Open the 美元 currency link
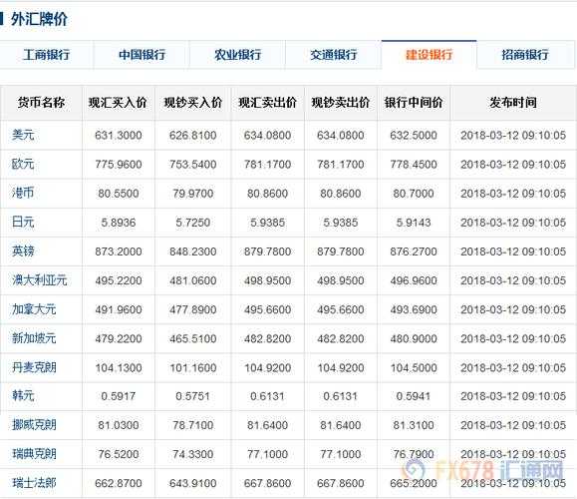The image size is (577, 499). [x=23, y=135]
